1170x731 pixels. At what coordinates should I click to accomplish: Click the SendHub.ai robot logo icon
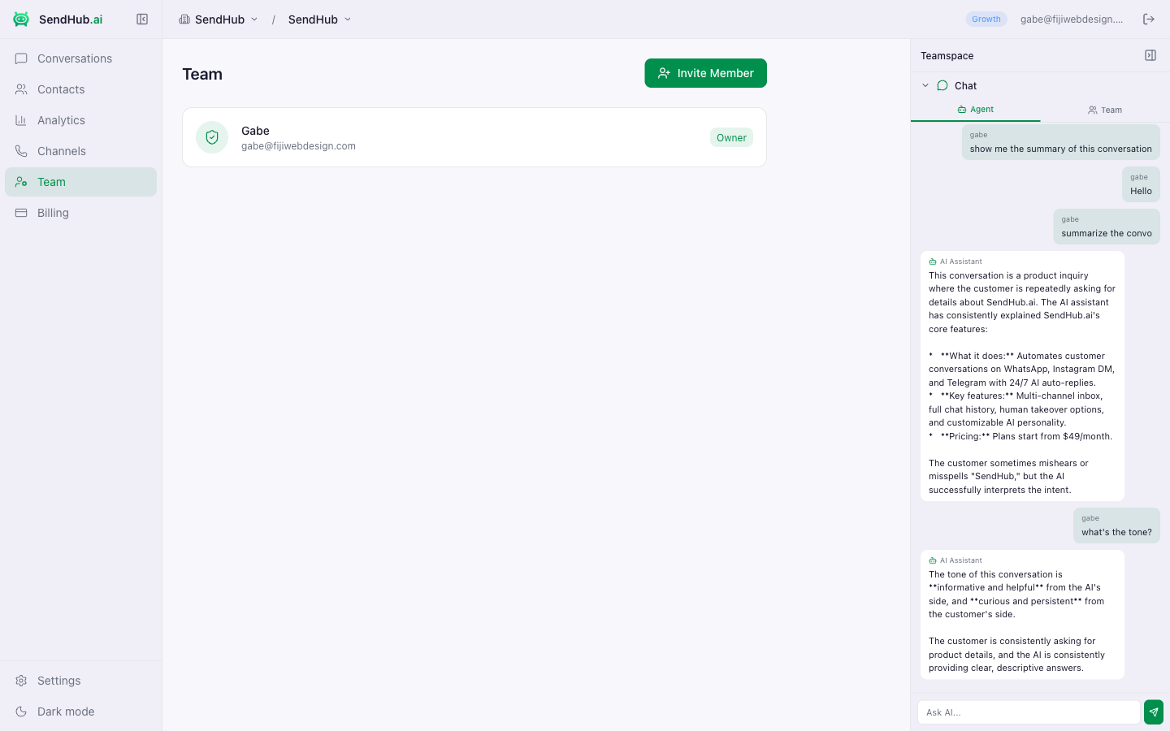click(21, 19)
